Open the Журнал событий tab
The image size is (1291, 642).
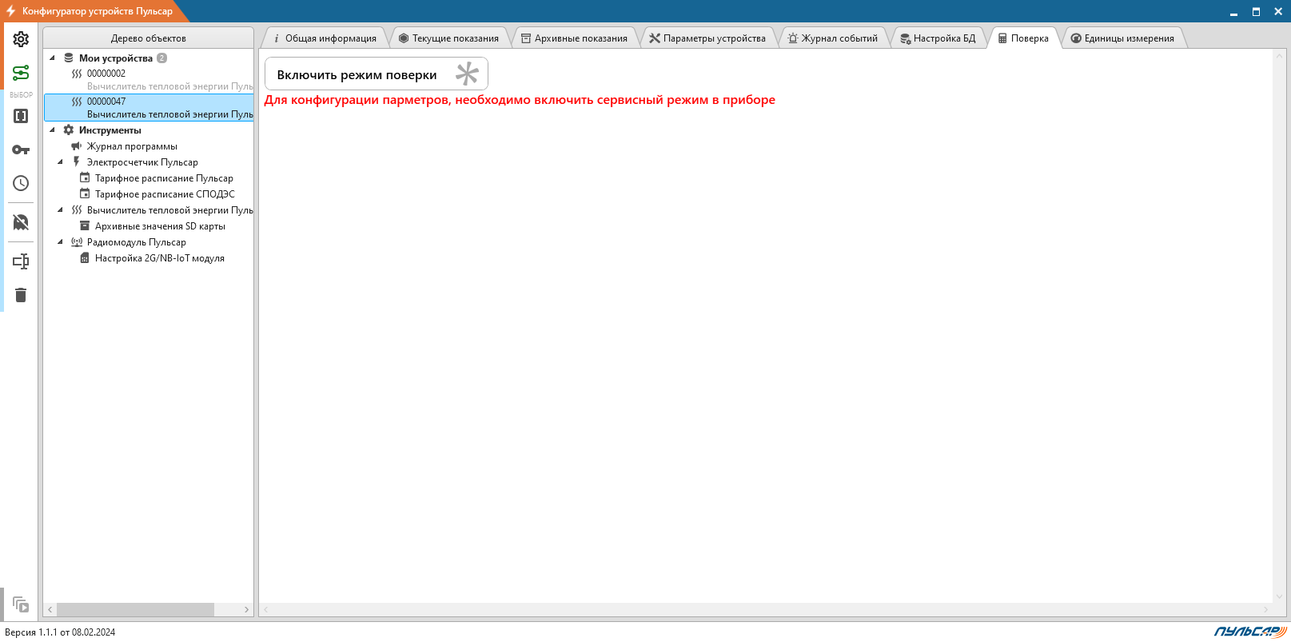tap(832, 38)
